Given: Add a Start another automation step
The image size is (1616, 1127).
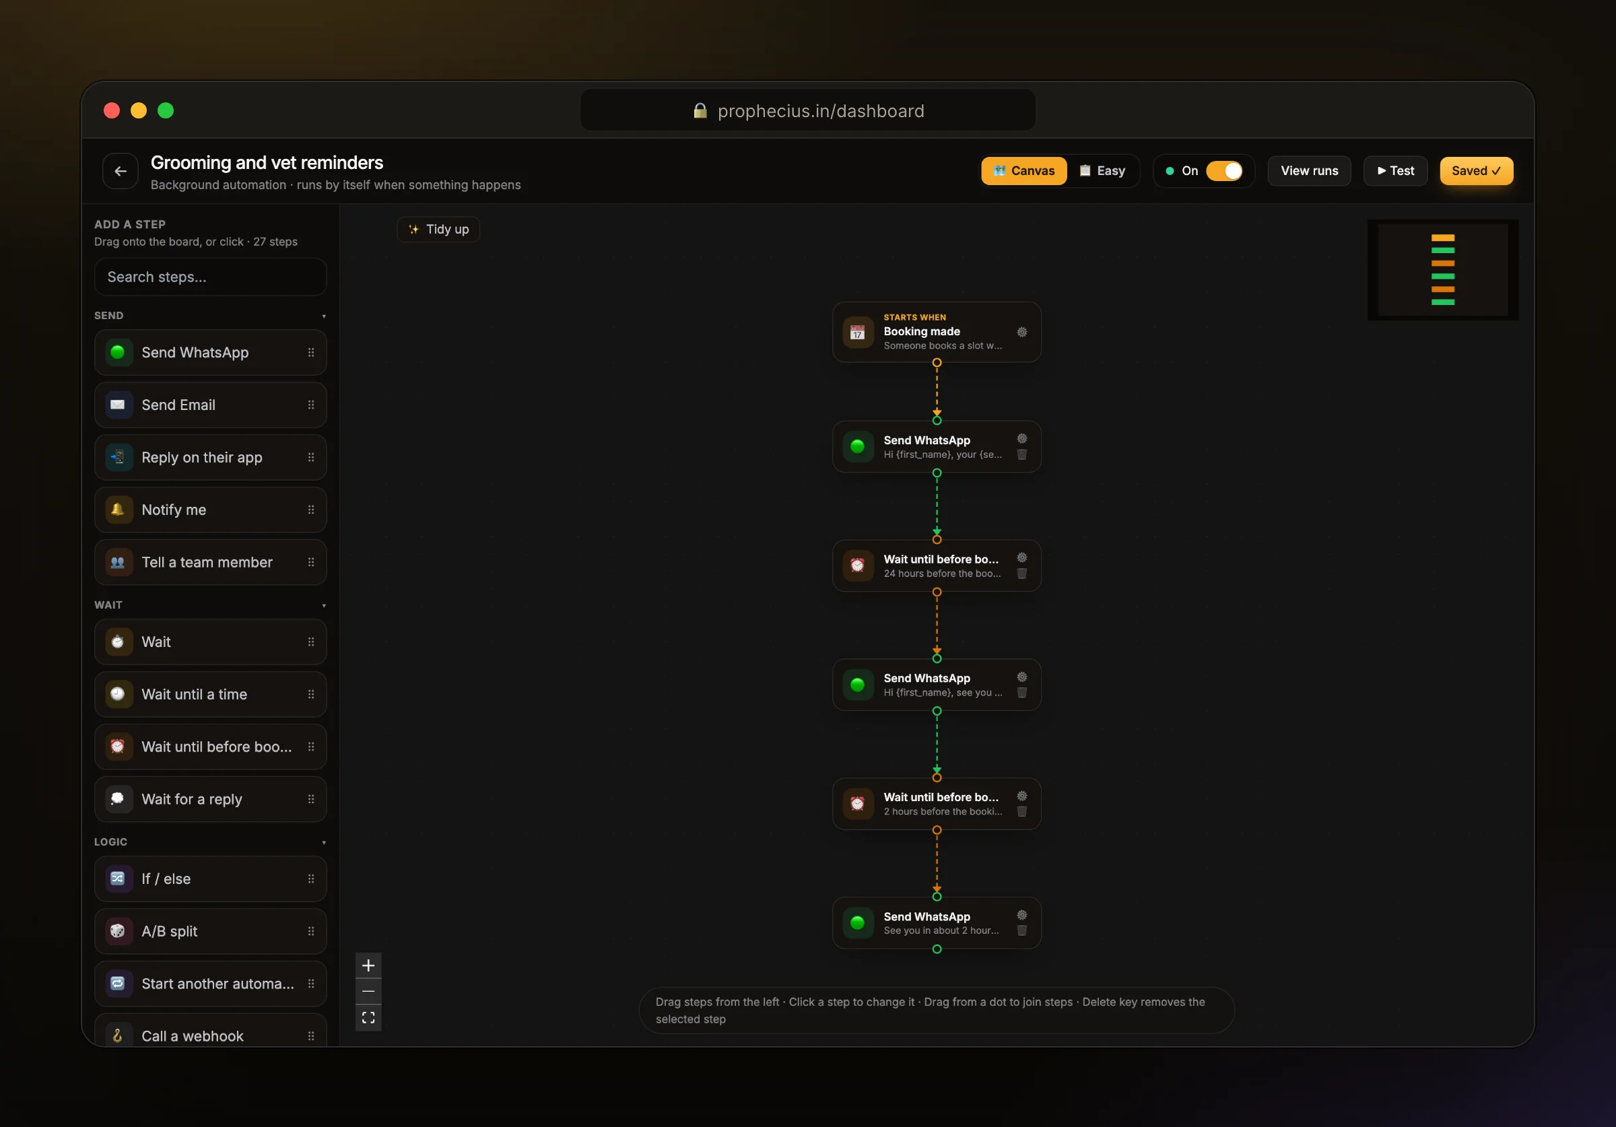Looking at the screenshot, I should [211, 984].
